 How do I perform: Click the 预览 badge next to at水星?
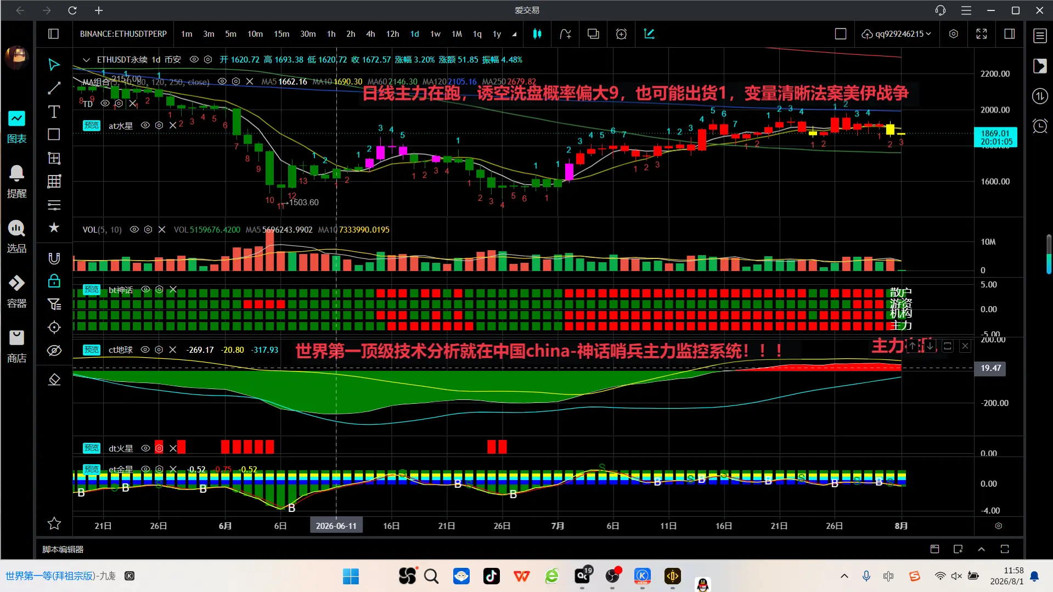tap(92, 125)
